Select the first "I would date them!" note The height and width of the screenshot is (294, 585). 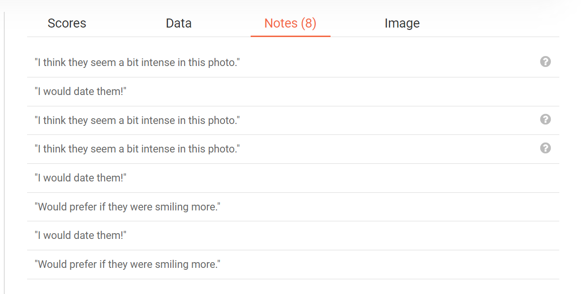[80, 92]
